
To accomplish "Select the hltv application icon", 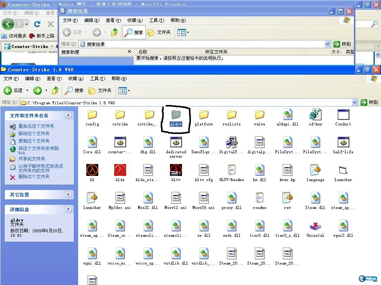I will [176, 170].
